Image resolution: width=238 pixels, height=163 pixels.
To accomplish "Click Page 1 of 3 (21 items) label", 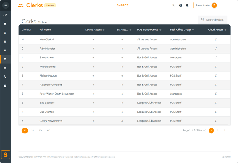I will (x=195, y=130).
